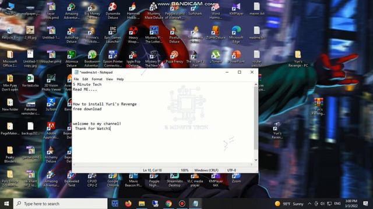Select the CPUID CPU-Z desktop icon
This screenshot has height=209, width=373.
pyautogui.click(x=92, y=181)
